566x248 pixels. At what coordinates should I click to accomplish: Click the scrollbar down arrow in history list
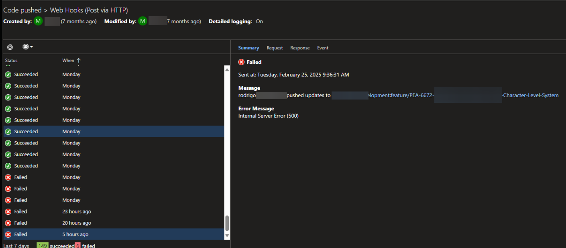click(227, 236)
